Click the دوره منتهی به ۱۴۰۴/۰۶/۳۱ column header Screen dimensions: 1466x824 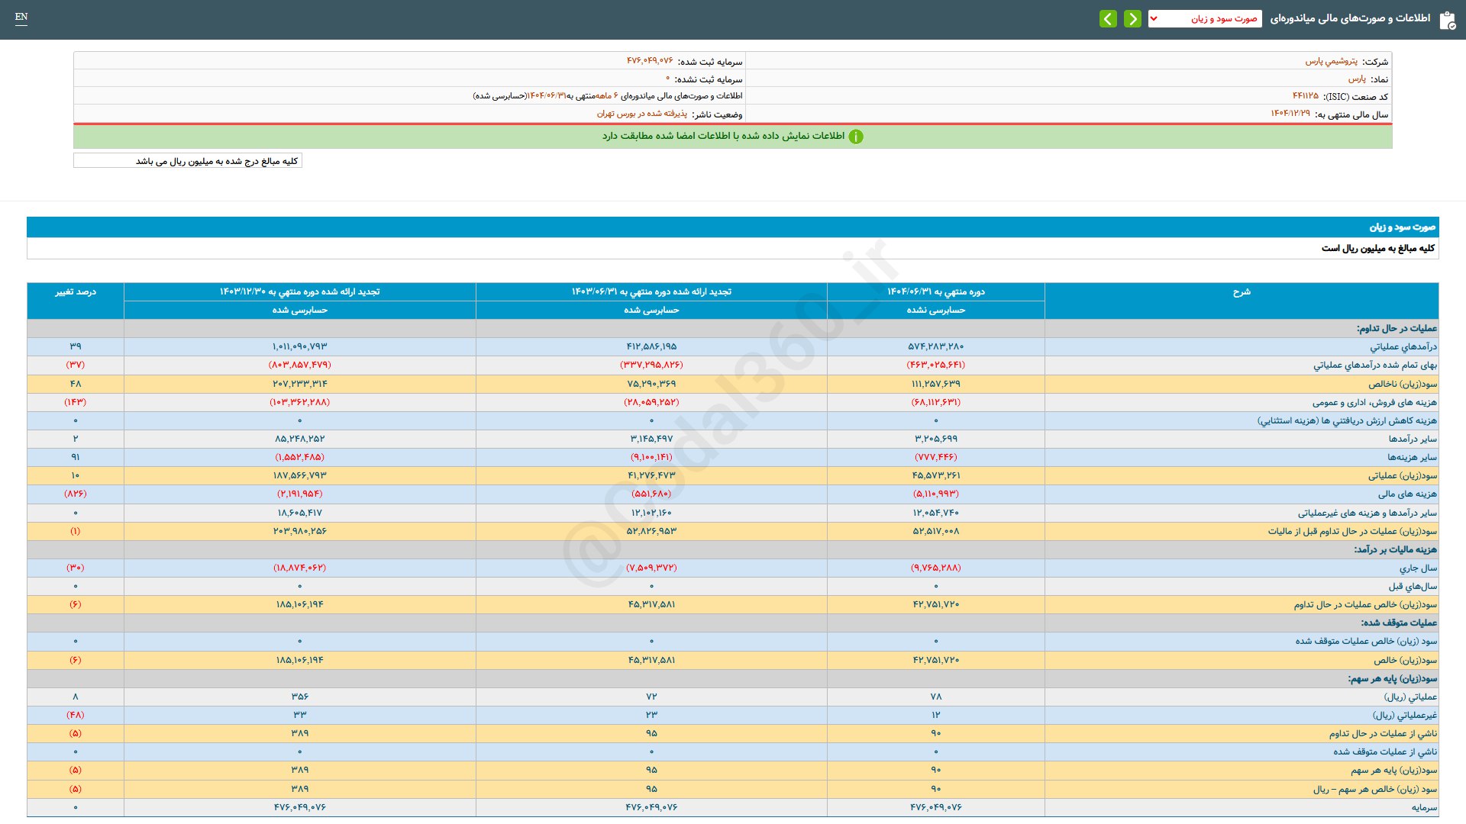click(x=935, y=292)
